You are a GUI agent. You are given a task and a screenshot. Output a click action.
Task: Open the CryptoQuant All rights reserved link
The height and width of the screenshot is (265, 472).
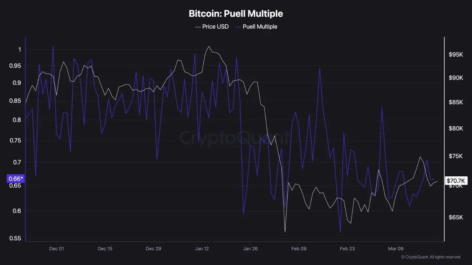[x=430, y=257]
